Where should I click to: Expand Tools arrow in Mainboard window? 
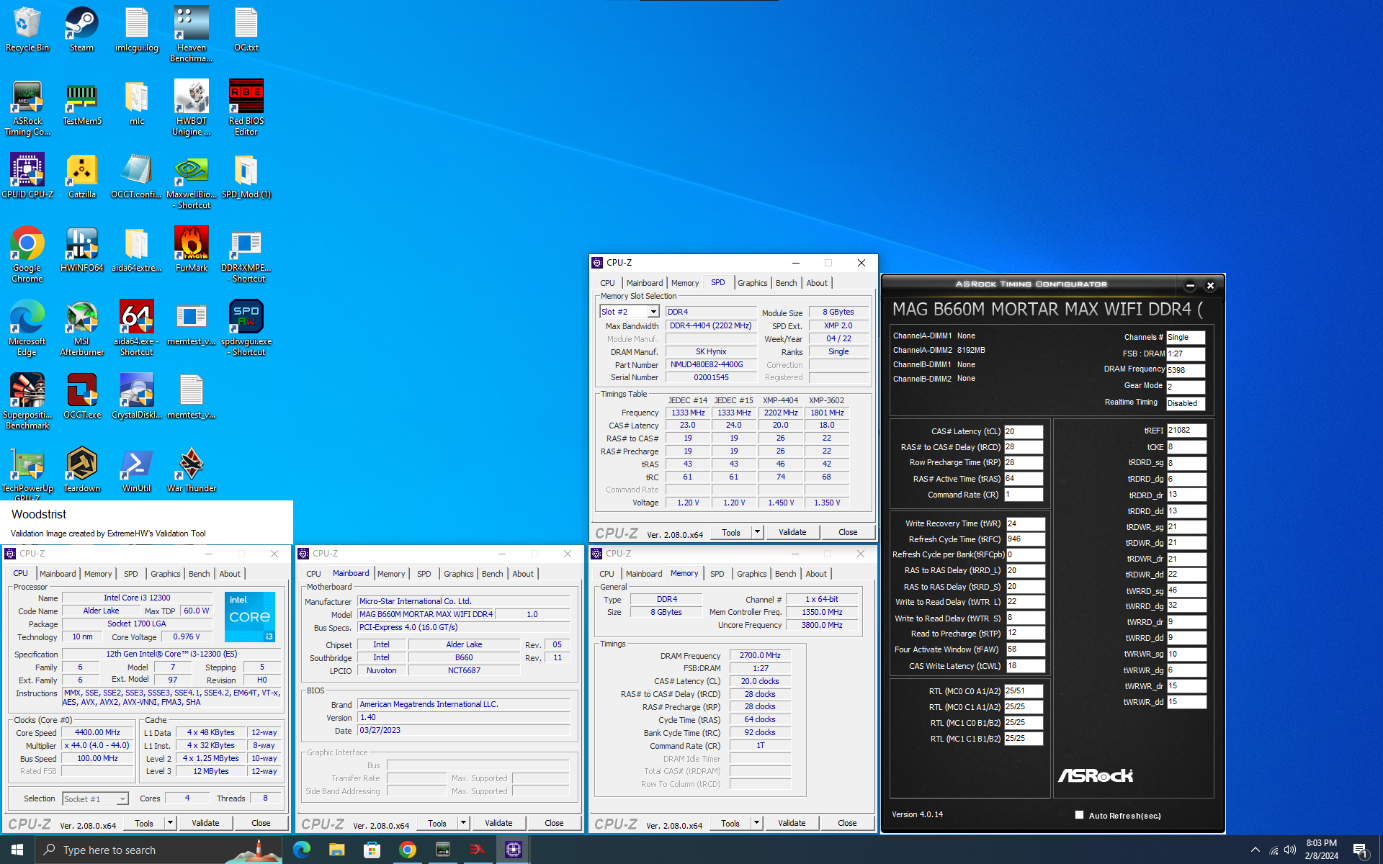pyautogui.click(x=463, y=823)
